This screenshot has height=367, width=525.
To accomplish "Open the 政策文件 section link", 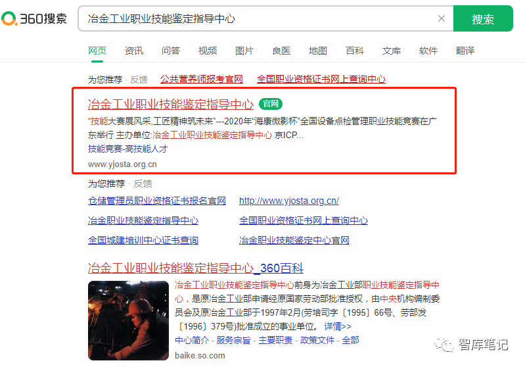I will [317, 340].
